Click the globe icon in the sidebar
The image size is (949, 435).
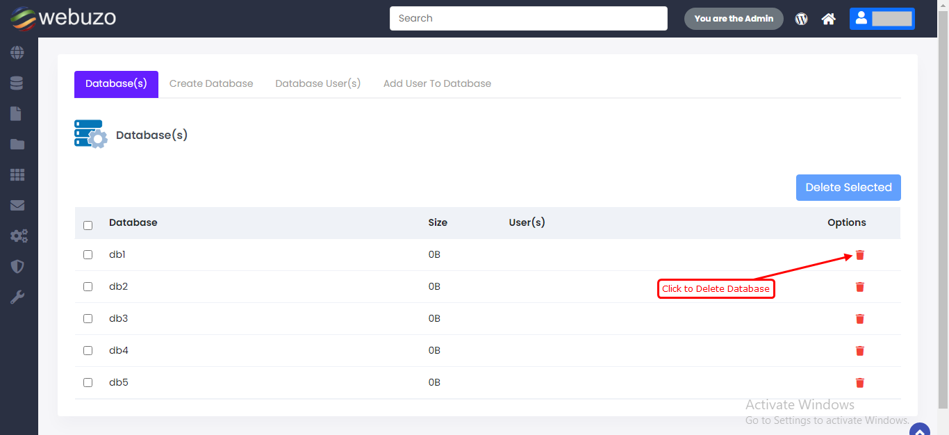[x=17, y=53]
